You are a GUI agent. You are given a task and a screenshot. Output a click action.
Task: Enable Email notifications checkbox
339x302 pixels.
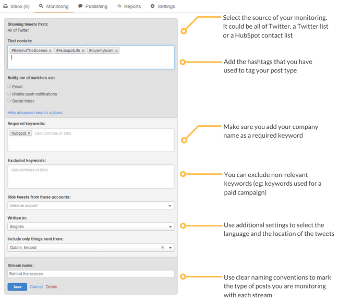(9, 87)
